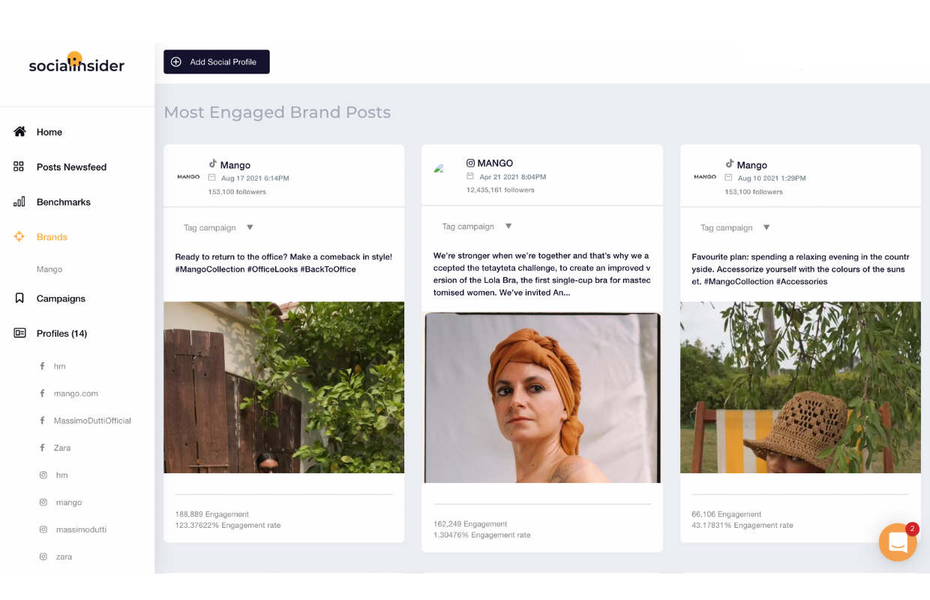Viewport: 930px width, 600px height.
Task: Click the '188,889 Engagement' value
Action: (x=211, y=514)
